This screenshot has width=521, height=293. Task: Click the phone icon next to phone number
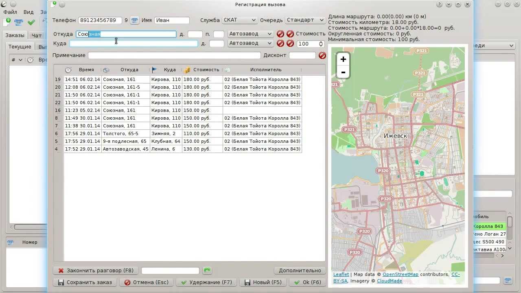(134, 20)
